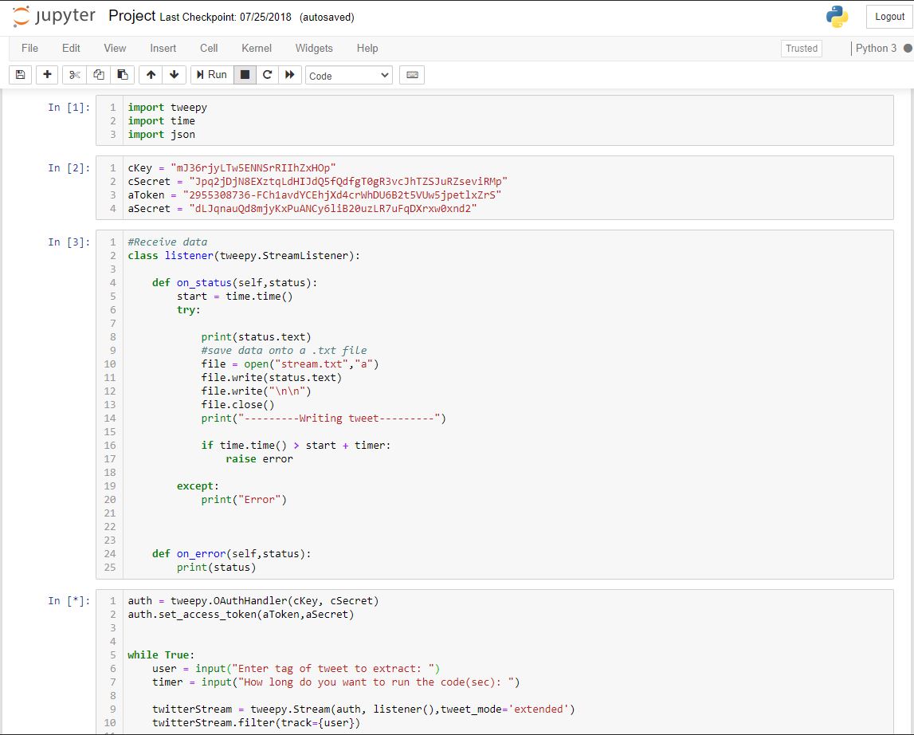Open the Insert menu
The height and width of the screenshot is (735, 914).
tap(163, 49)
